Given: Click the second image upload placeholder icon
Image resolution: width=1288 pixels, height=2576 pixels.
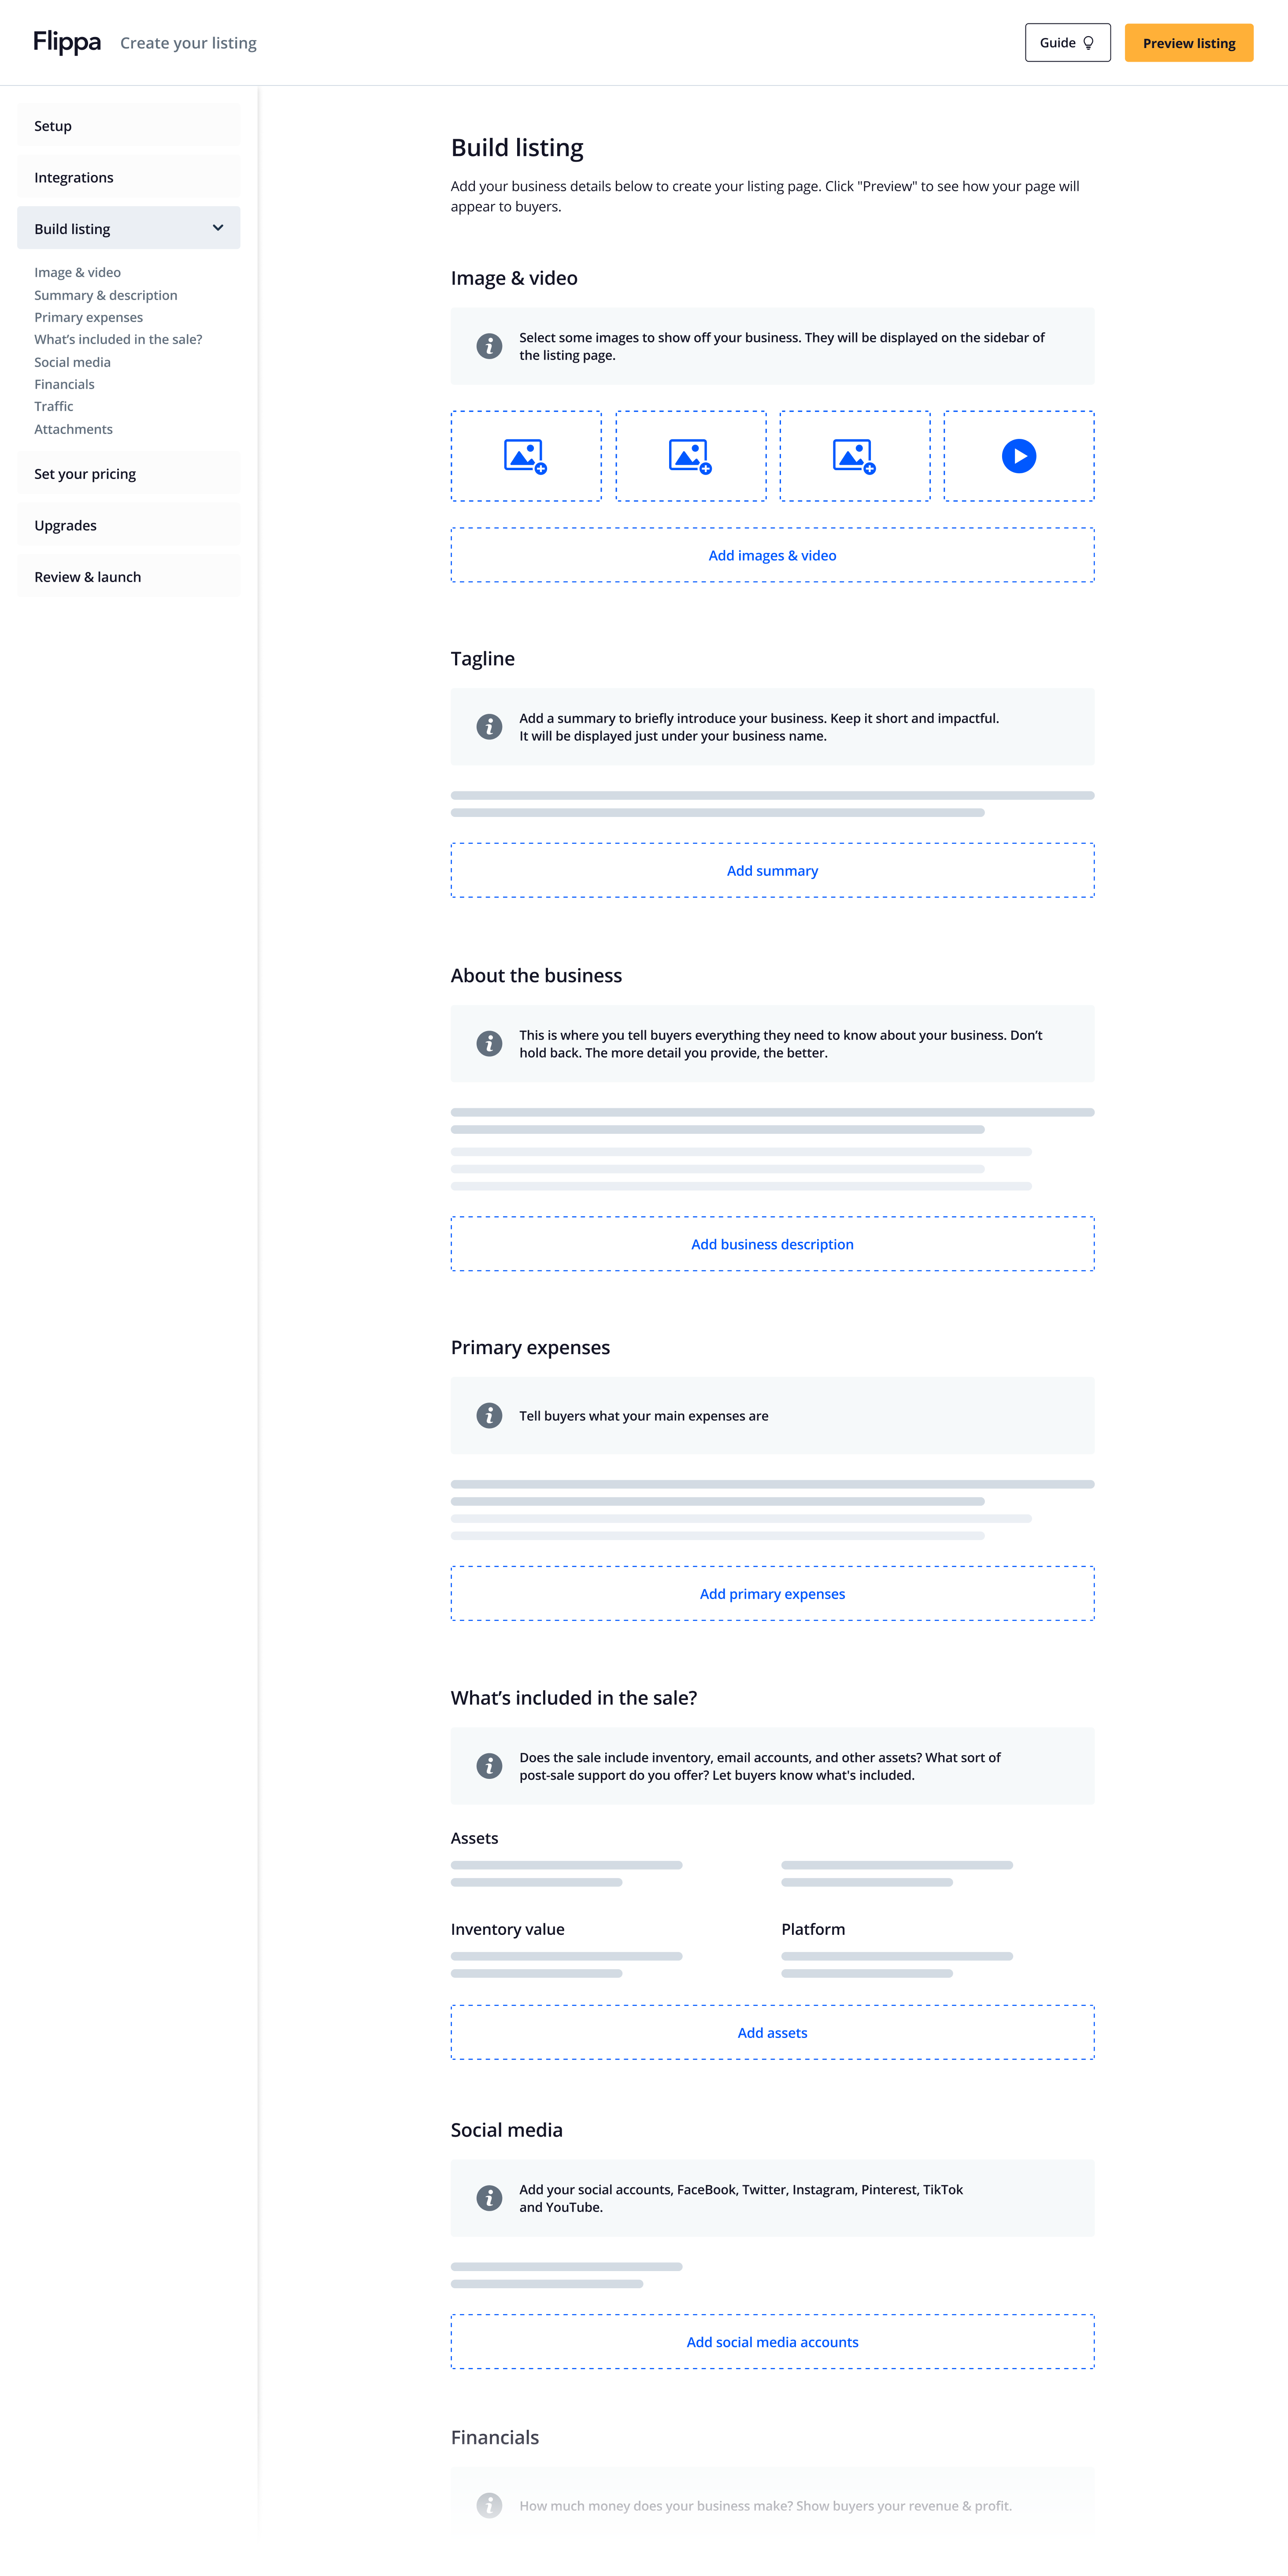Looking at the screenshot, I should [690, 456].
